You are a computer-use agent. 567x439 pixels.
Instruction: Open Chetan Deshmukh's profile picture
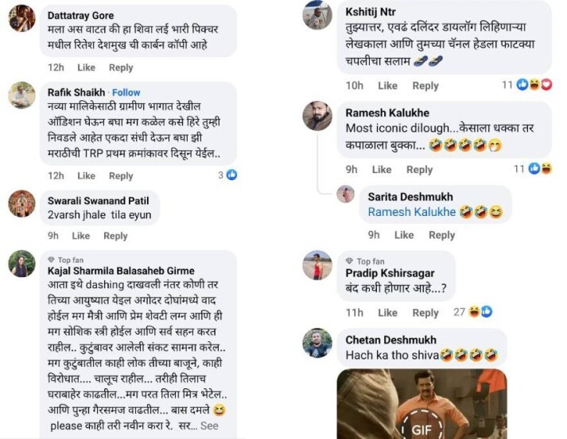point(317,343)
